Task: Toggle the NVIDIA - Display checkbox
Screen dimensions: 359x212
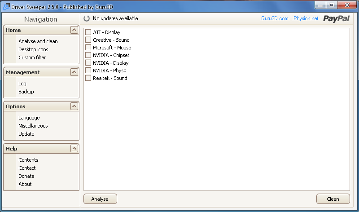Action: pos(88,62)
